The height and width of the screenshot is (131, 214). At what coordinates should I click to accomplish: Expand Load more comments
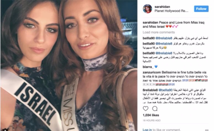point(158,32)
